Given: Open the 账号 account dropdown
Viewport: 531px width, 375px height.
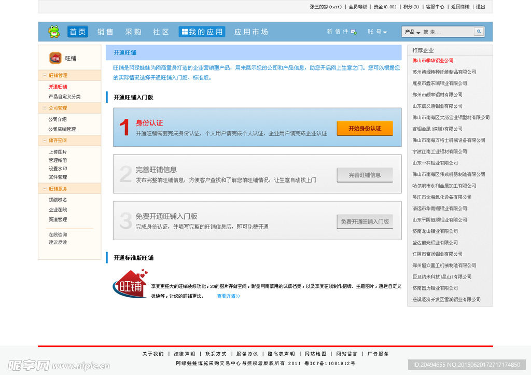Looking at the screenshot, I should coord(378,32).
